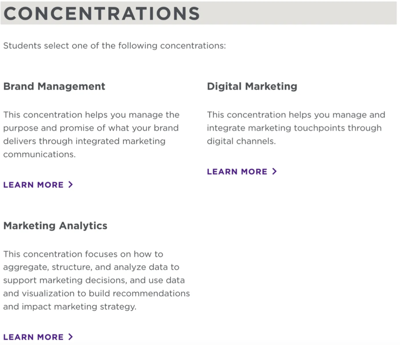Open the Marketing Analytics Learn More link
This screenshot has width=400, height=347.
[38, 337]
